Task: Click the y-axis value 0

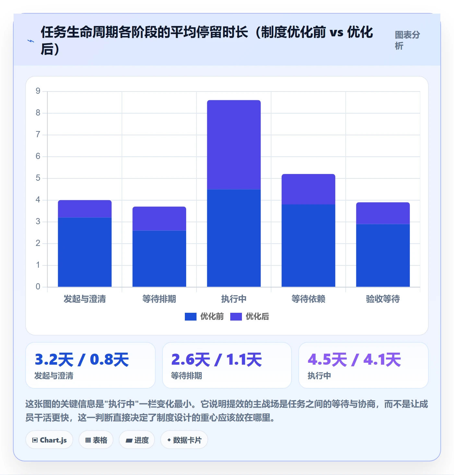Action: tap(38, 287)
